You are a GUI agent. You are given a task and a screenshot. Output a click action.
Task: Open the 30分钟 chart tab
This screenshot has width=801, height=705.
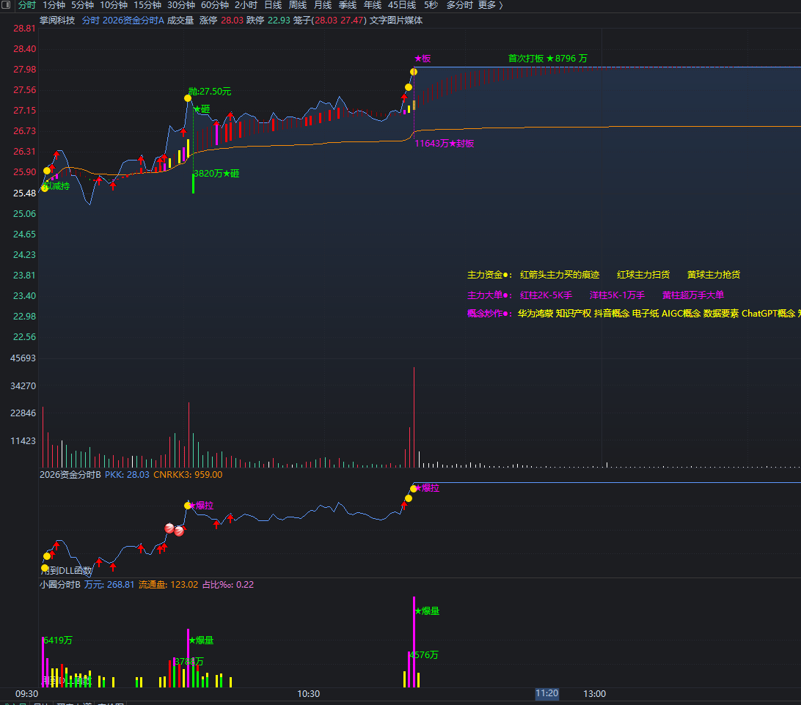(181, 5)
